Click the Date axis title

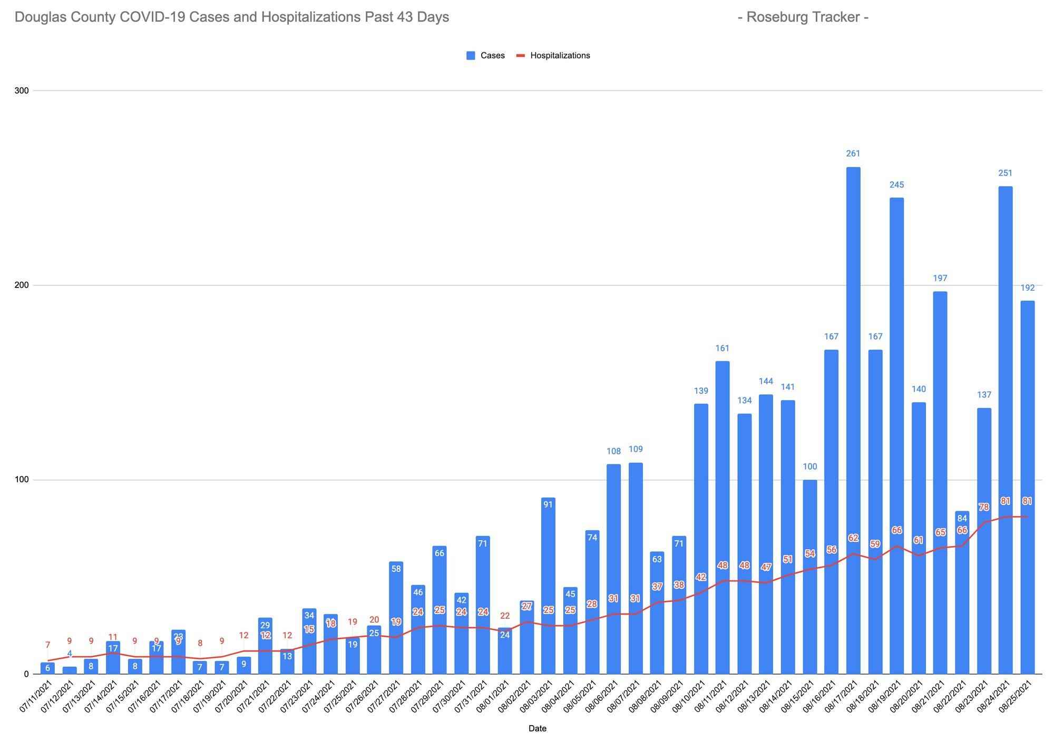pos(537,729)
